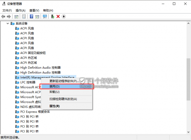Viewport: 191px width, 140px height.
Task: Select the ACPI 固定功能按钮 device
Action: [x=33, y=53]
